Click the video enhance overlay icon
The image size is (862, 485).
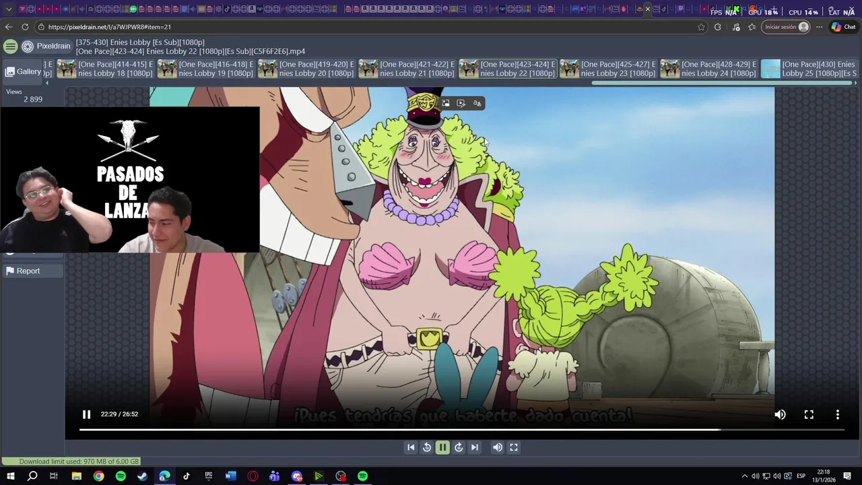(x=461, y=103)
